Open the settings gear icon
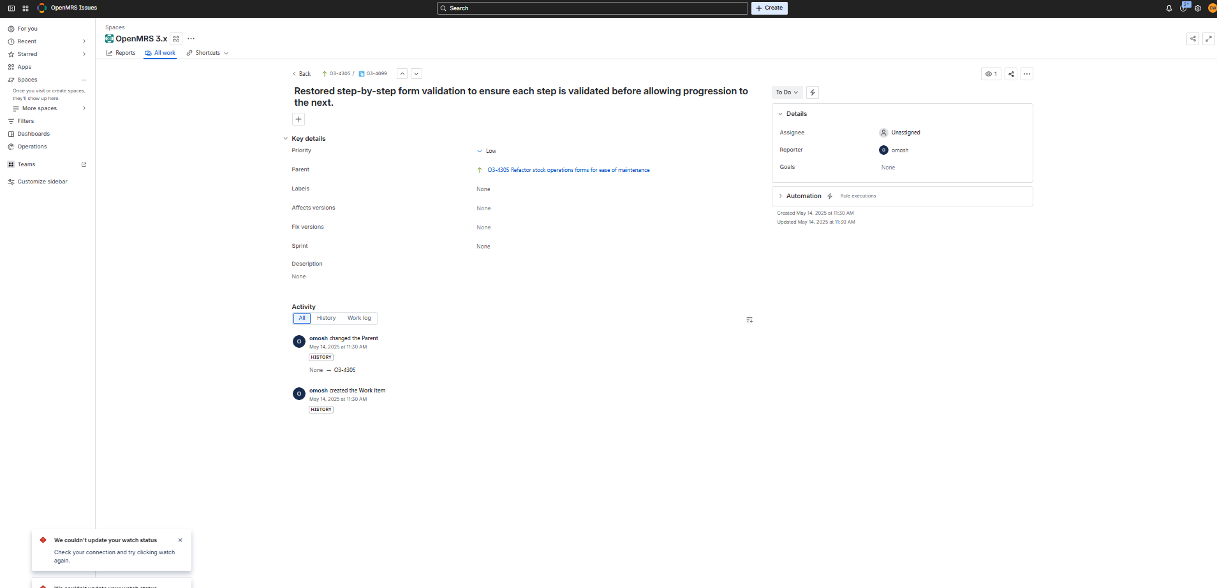1217x588 pixels. coord(1198,8)
